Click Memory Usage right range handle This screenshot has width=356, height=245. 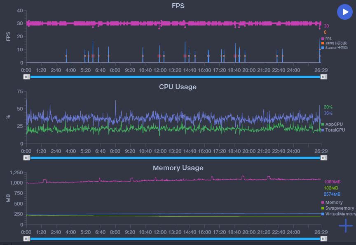324,239
